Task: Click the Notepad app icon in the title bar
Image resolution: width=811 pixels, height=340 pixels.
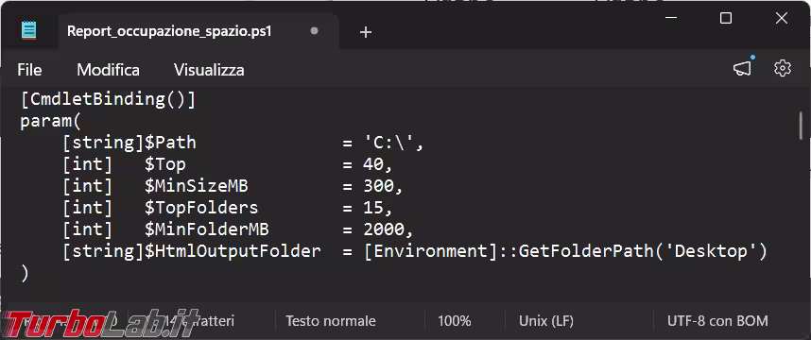Action: point(29,30)
